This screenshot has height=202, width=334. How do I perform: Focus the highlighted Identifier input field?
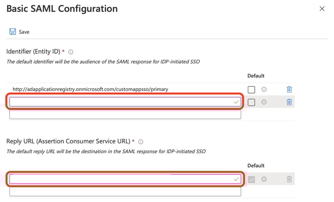coord(120,101)
